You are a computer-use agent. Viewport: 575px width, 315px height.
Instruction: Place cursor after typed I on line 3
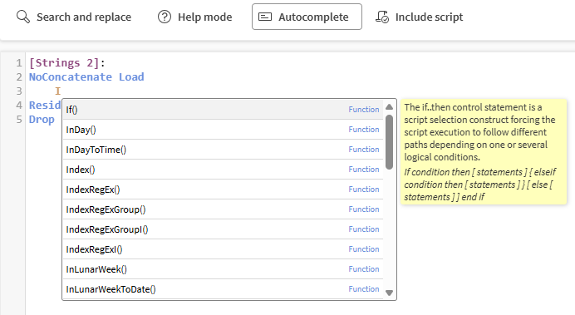click(61, 91)
